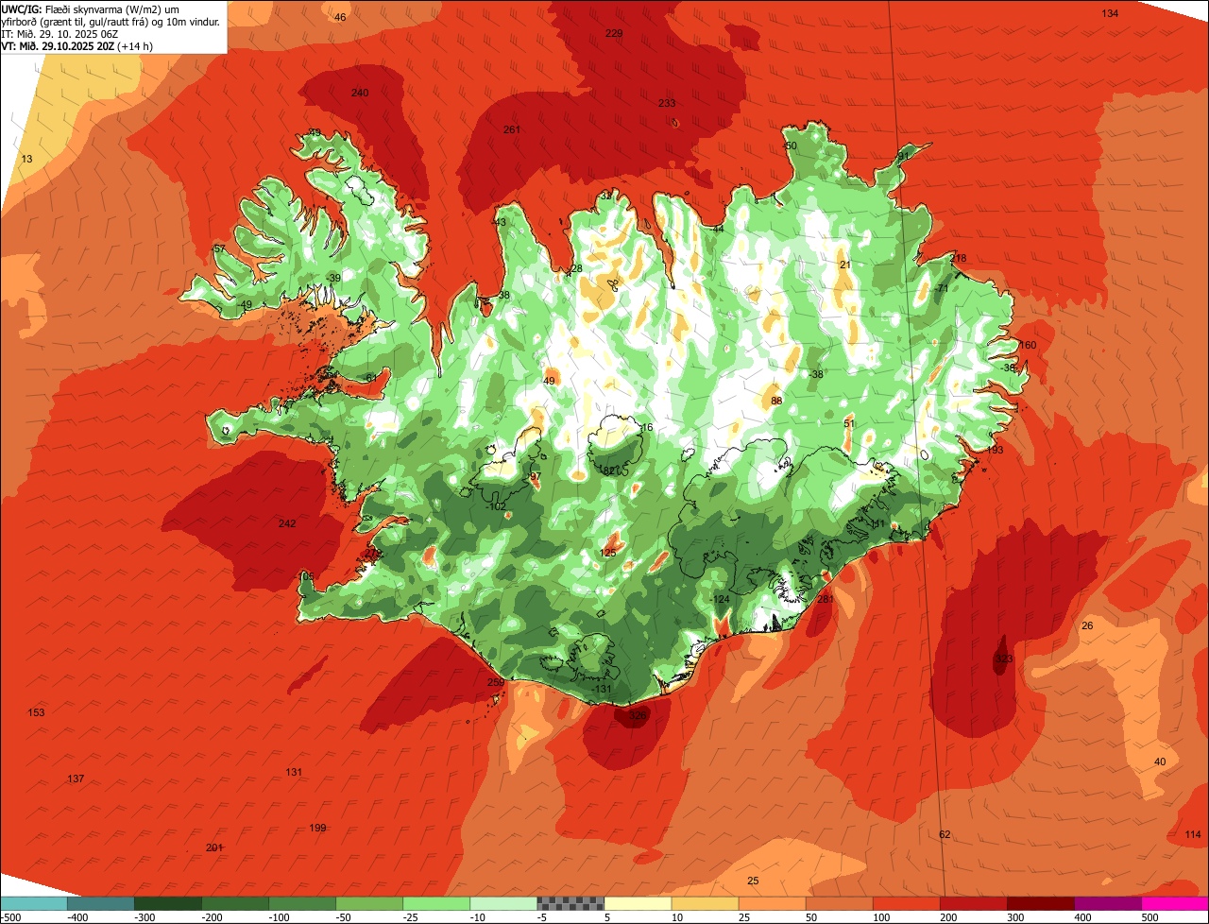Select the value 134 in the top right corner
The height and width of the screenshot is (924, 1209).
1110,13
